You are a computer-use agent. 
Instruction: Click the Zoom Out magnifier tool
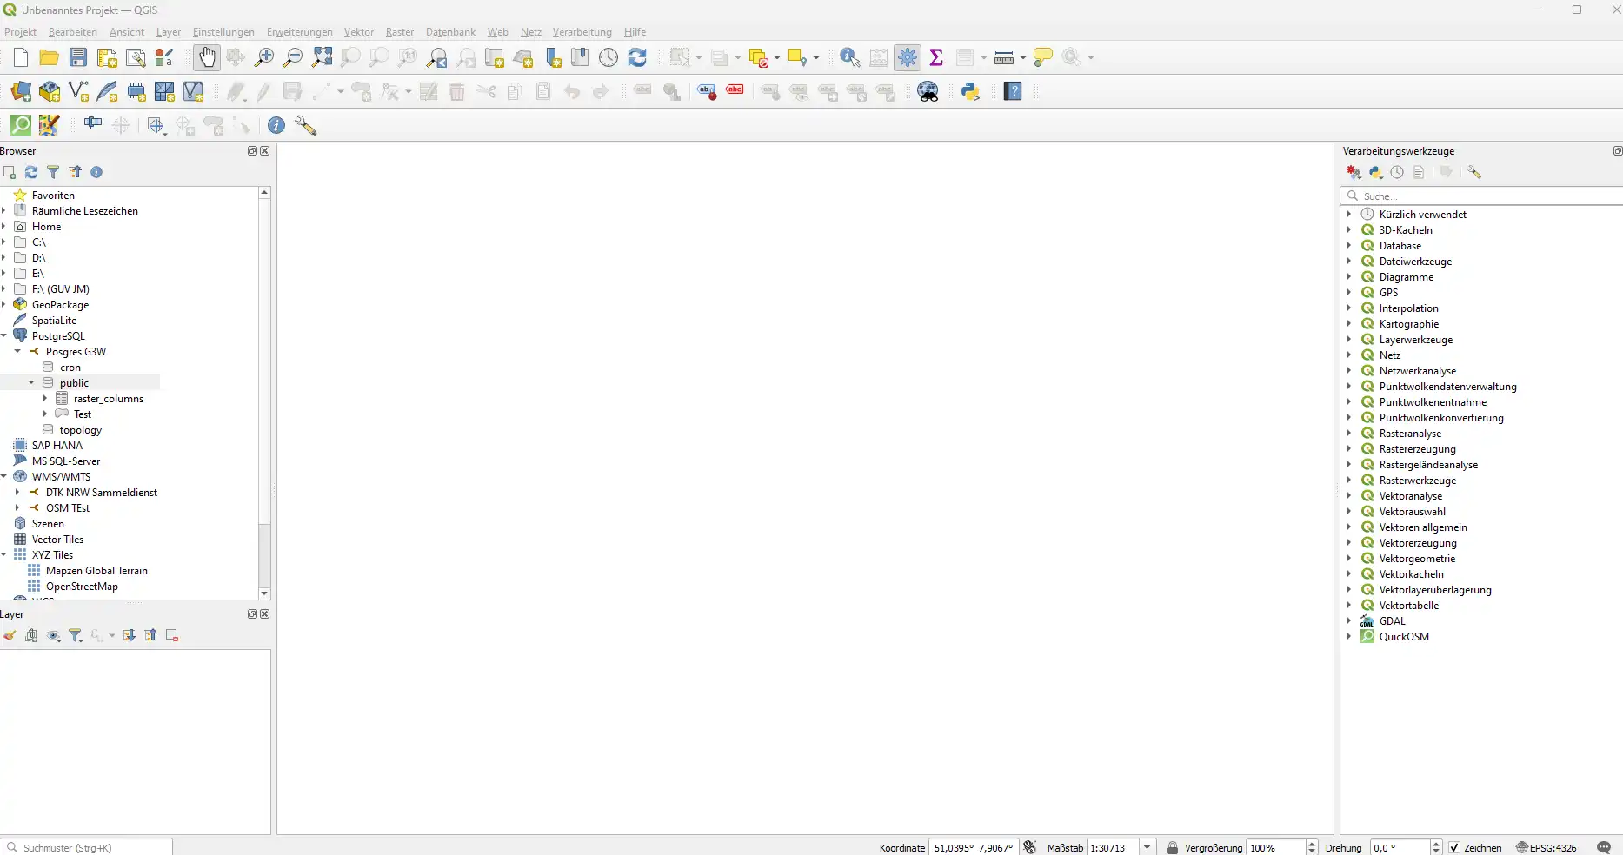(x=293, y=57)
